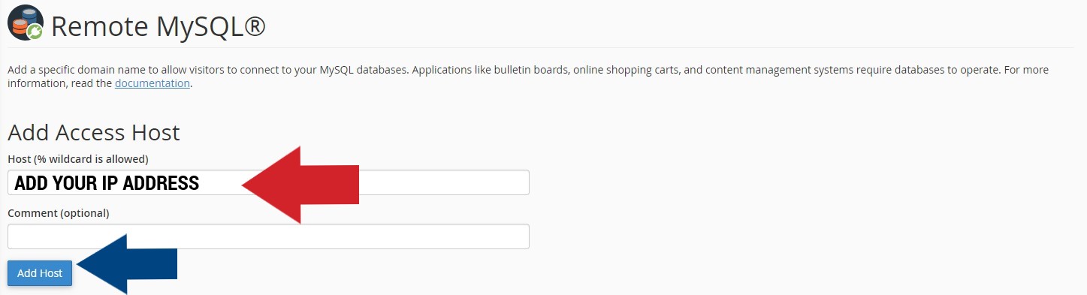
Task: Click the Remote MySQL page title
Action: [x=159, y=27]
